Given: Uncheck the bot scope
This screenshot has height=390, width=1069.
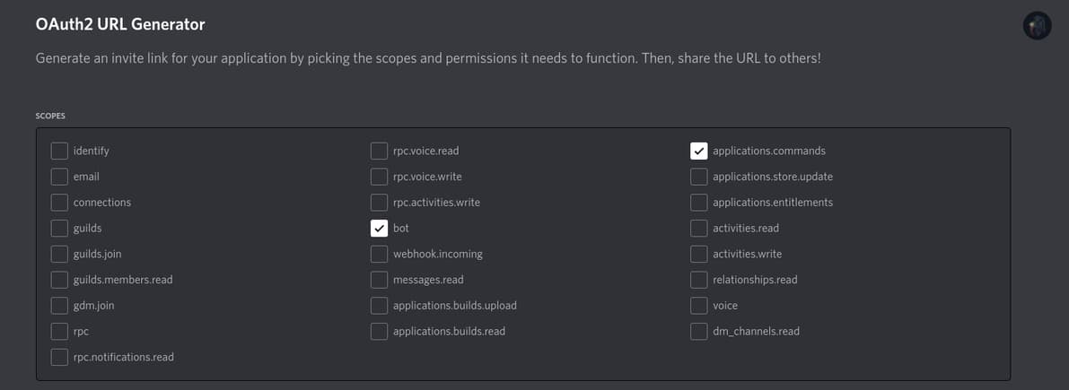Looking at the screenshot, I should coord(379,229).
